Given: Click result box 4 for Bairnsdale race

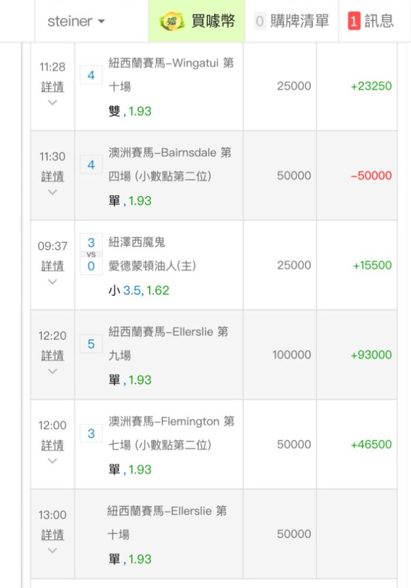Looking at the screenshot, I should click(91, 165).
